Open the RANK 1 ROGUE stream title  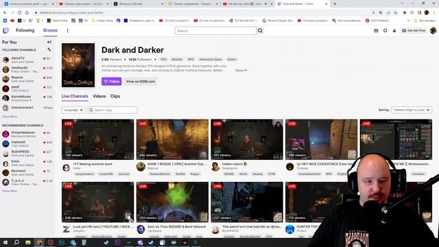(x=177, y=164)
